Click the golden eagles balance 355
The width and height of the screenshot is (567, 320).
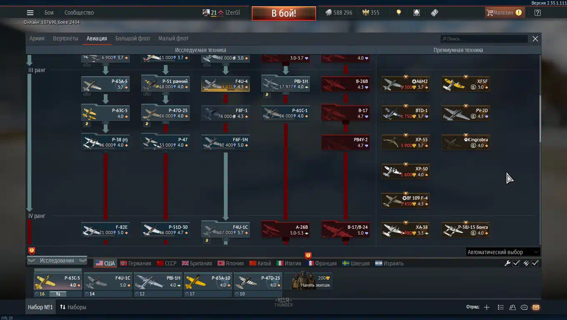coord(371,12)
